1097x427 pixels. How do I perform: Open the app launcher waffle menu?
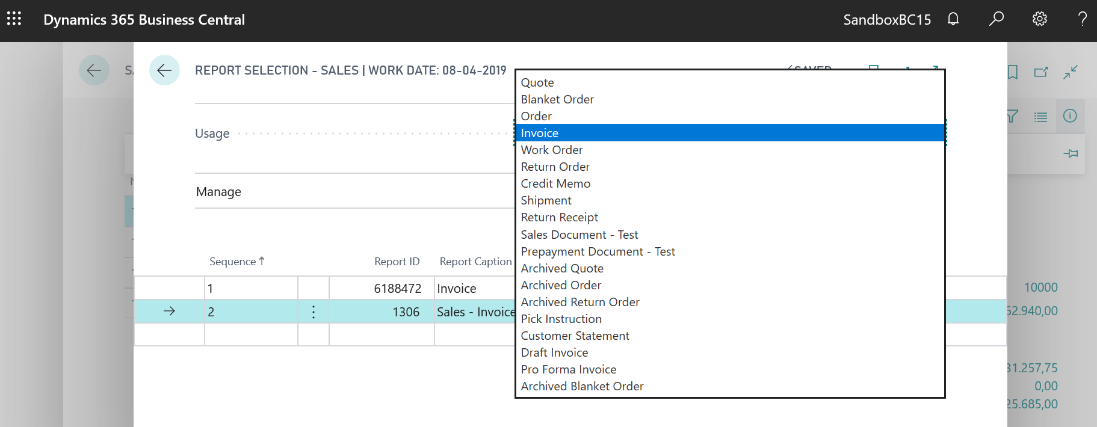coord(14,19)
